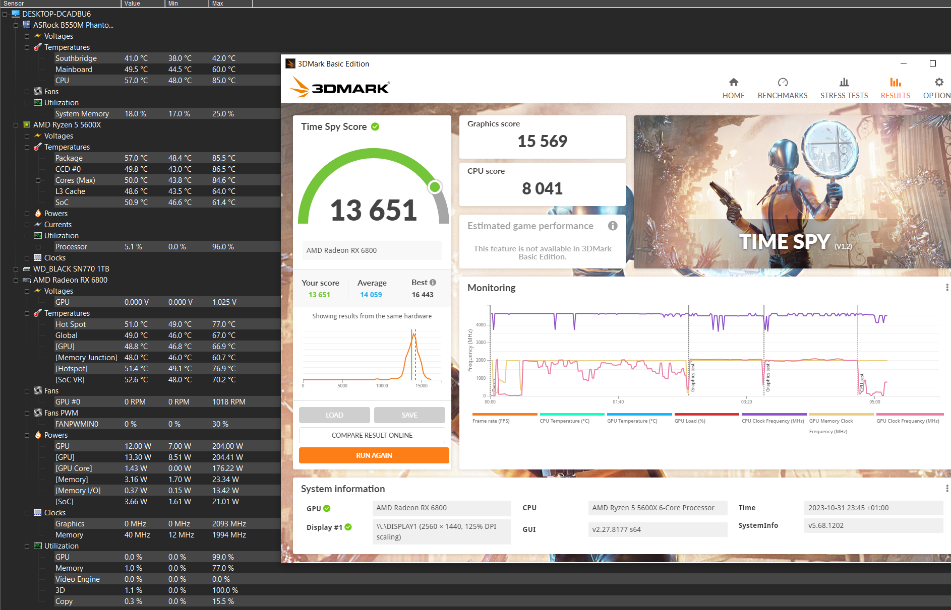Open System information three-dot menu
This screenshot has height=610, width=951.
[x=947, y=489]
